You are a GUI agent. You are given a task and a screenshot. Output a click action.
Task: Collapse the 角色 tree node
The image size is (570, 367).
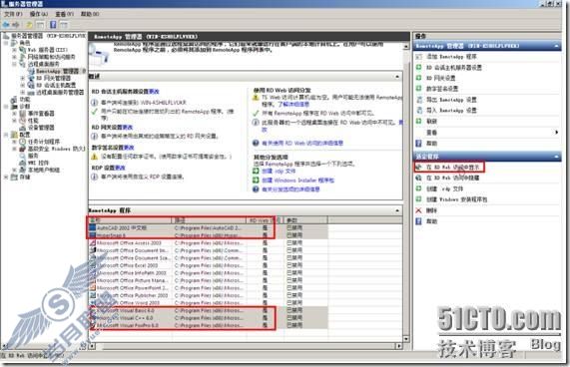(x=6, y=43)
